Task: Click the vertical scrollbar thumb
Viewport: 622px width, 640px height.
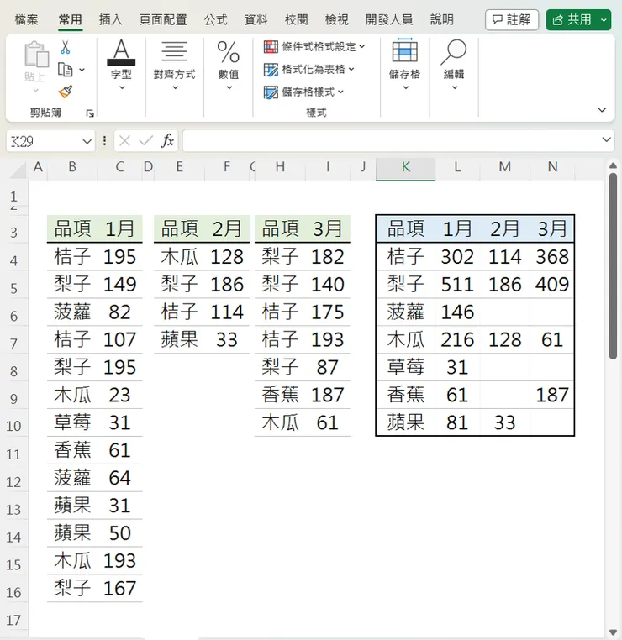Action: pos(613,266)
